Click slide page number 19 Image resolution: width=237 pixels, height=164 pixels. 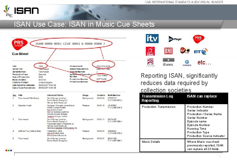point(219,156)
